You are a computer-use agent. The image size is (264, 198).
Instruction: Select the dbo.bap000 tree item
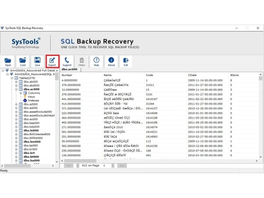(32, 123)
